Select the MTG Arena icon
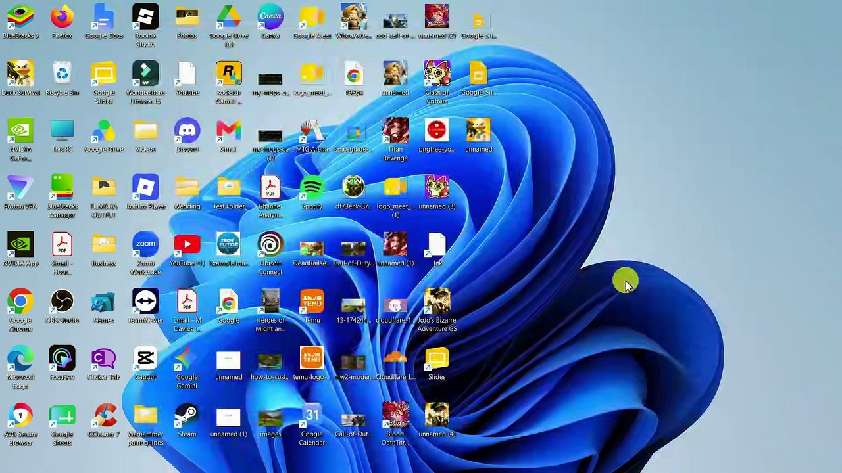The height and width of the screenshot is (473, 842). tap(312, 130)
